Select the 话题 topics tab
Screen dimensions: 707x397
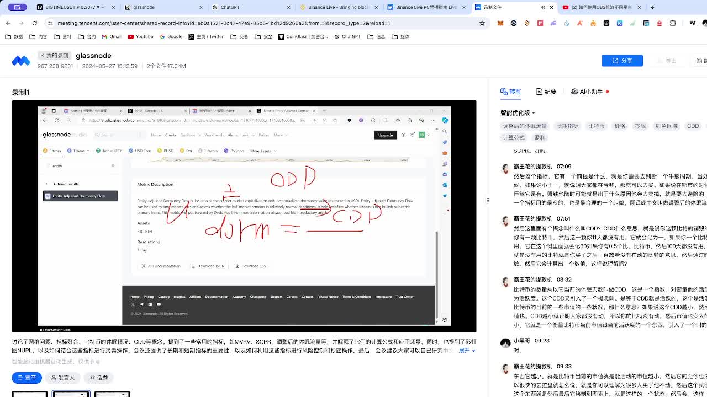tap(99, 378)
